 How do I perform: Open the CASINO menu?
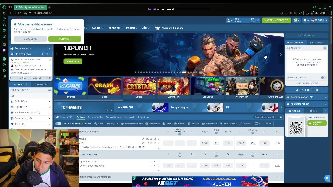(97, 28)
